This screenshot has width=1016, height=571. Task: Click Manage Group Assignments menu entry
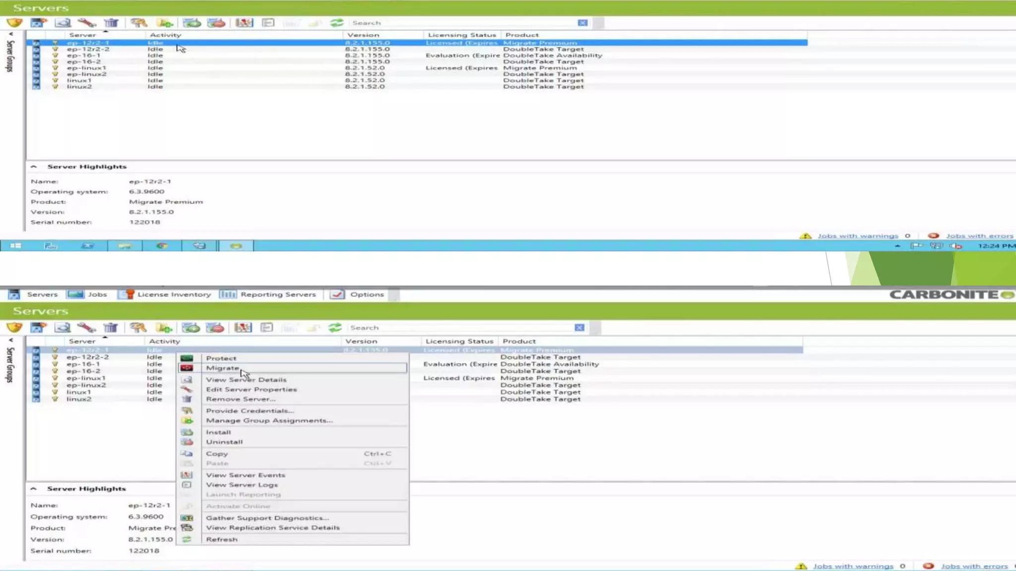[x=269, y=420]
